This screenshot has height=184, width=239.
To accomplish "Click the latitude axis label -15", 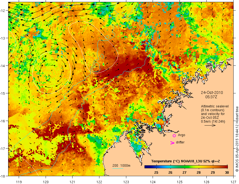I will 3,93.
